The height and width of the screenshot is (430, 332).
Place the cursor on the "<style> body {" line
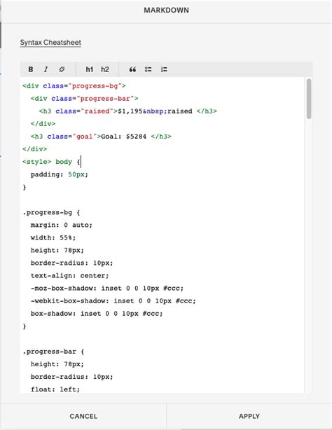pyautogui.click(x=52, y=162)
